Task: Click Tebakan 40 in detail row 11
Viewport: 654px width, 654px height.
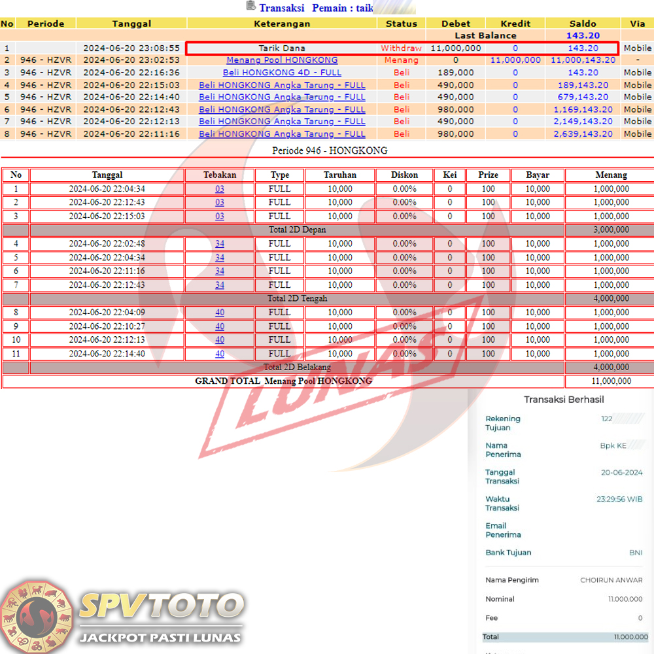Action: pos(220,354)
